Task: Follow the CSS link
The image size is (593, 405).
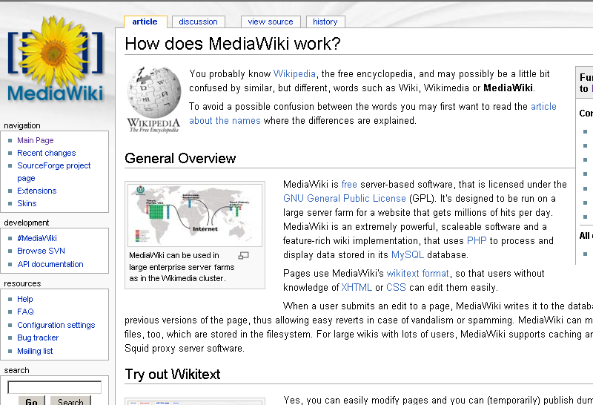Action: 396,287
